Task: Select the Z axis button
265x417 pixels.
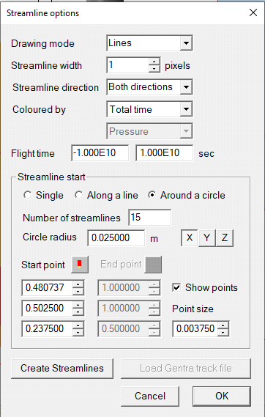Action: click(x=225, y=237)
